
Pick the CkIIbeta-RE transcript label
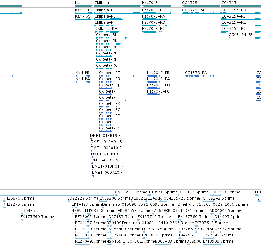click(105, 10)
